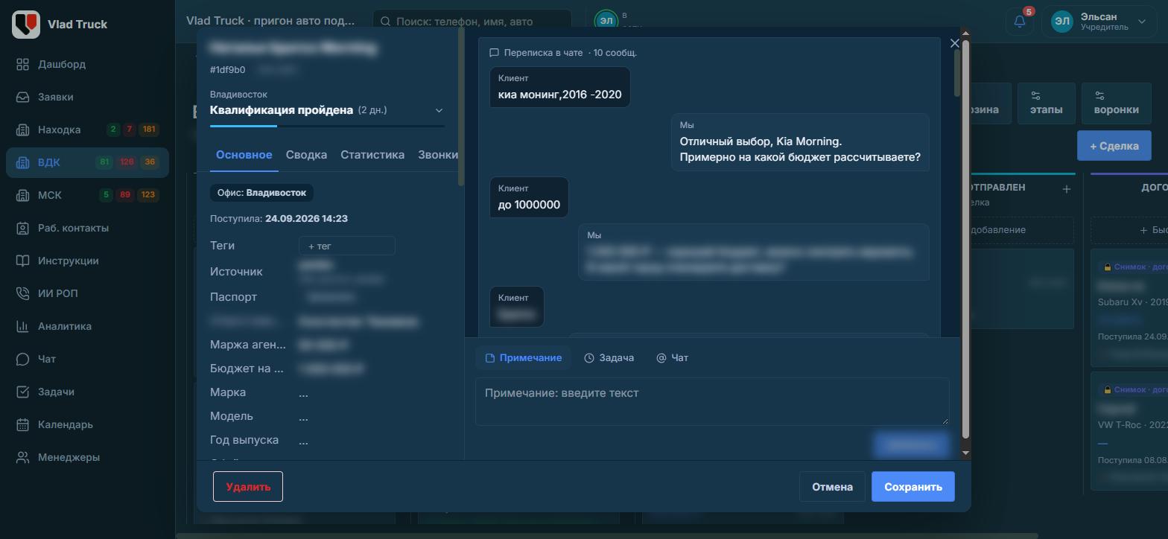1168x539 pixels.
Task: Click the Vlad Truck logo
Action: (x=26, y=24)
